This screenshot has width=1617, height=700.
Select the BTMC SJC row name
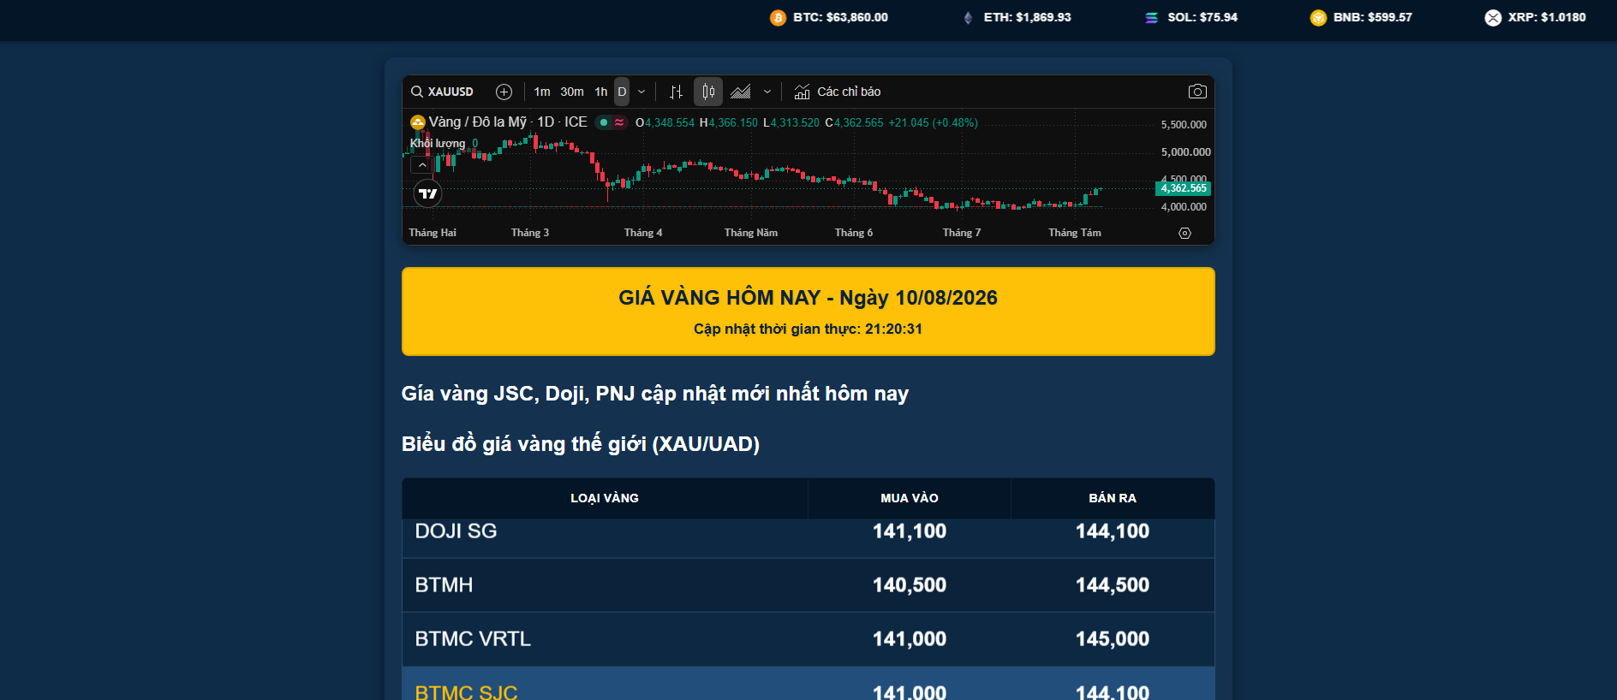[466, 691]
